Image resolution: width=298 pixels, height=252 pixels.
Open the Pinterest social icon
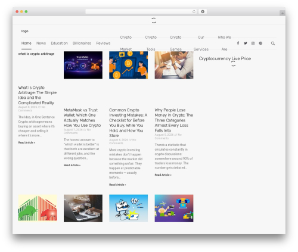pyautogui.click(x=260, y=43)
